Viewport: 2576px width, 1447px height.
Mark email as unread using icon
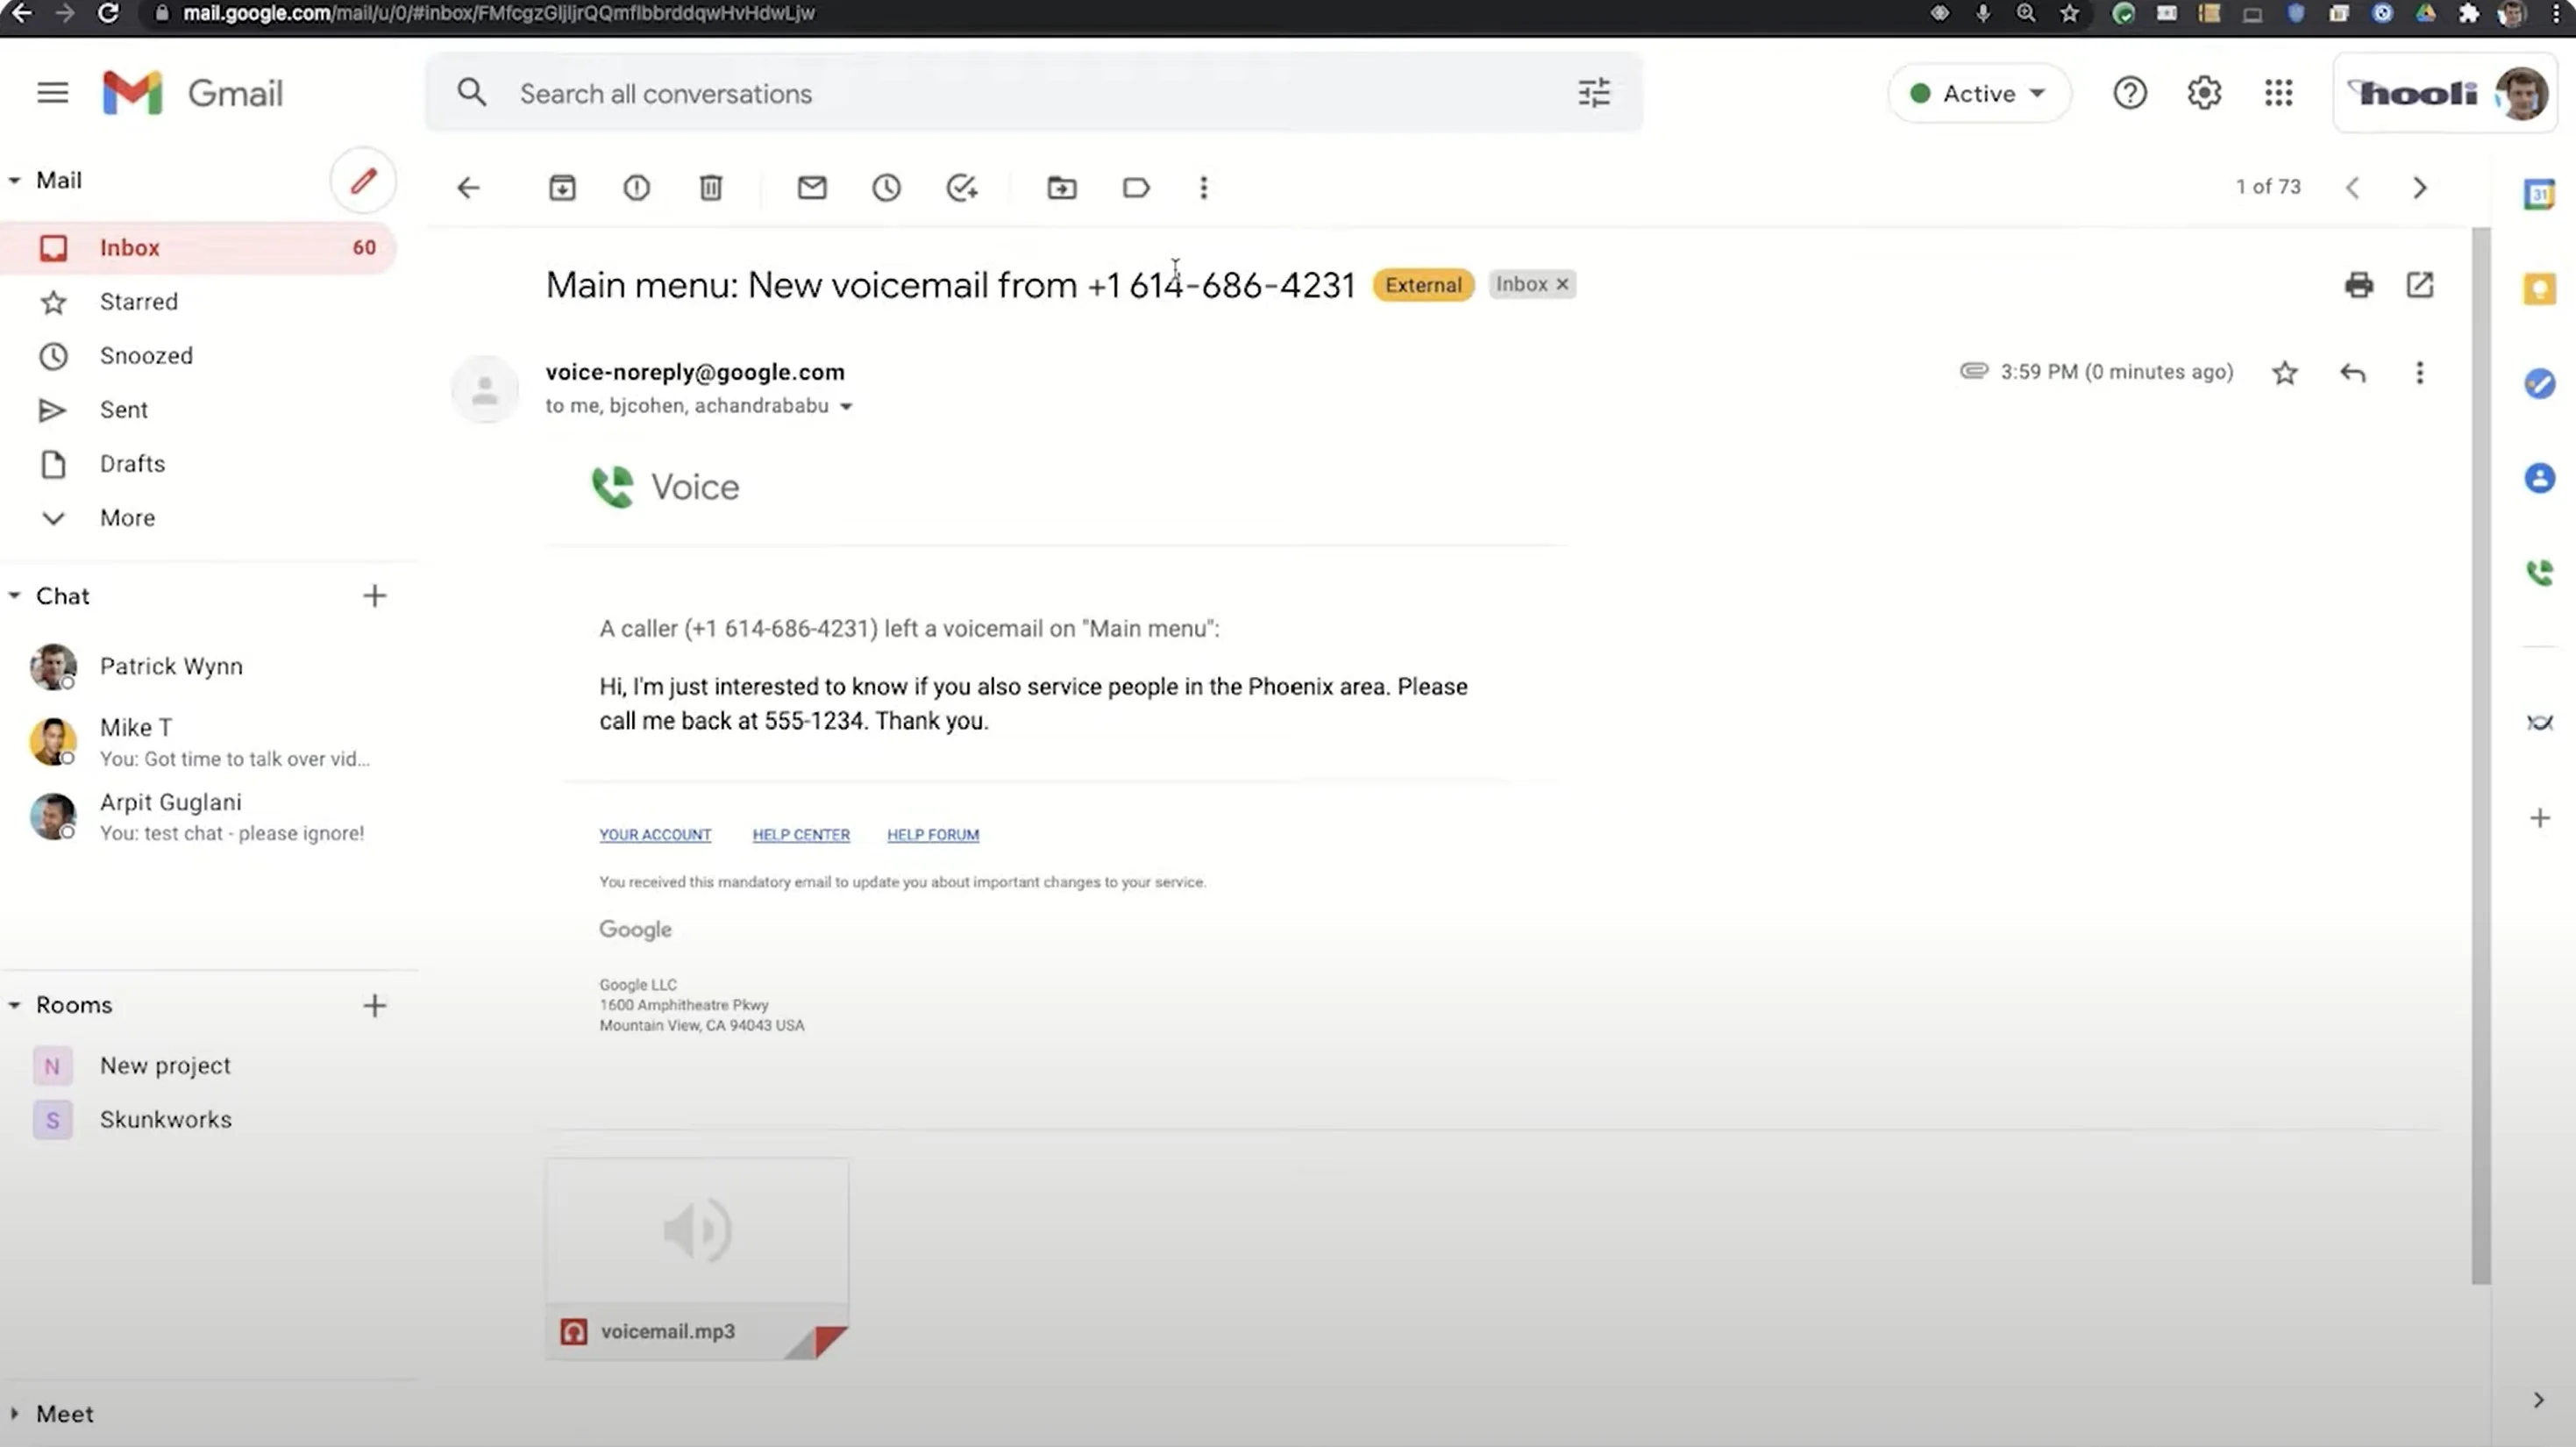coord(812,188)
